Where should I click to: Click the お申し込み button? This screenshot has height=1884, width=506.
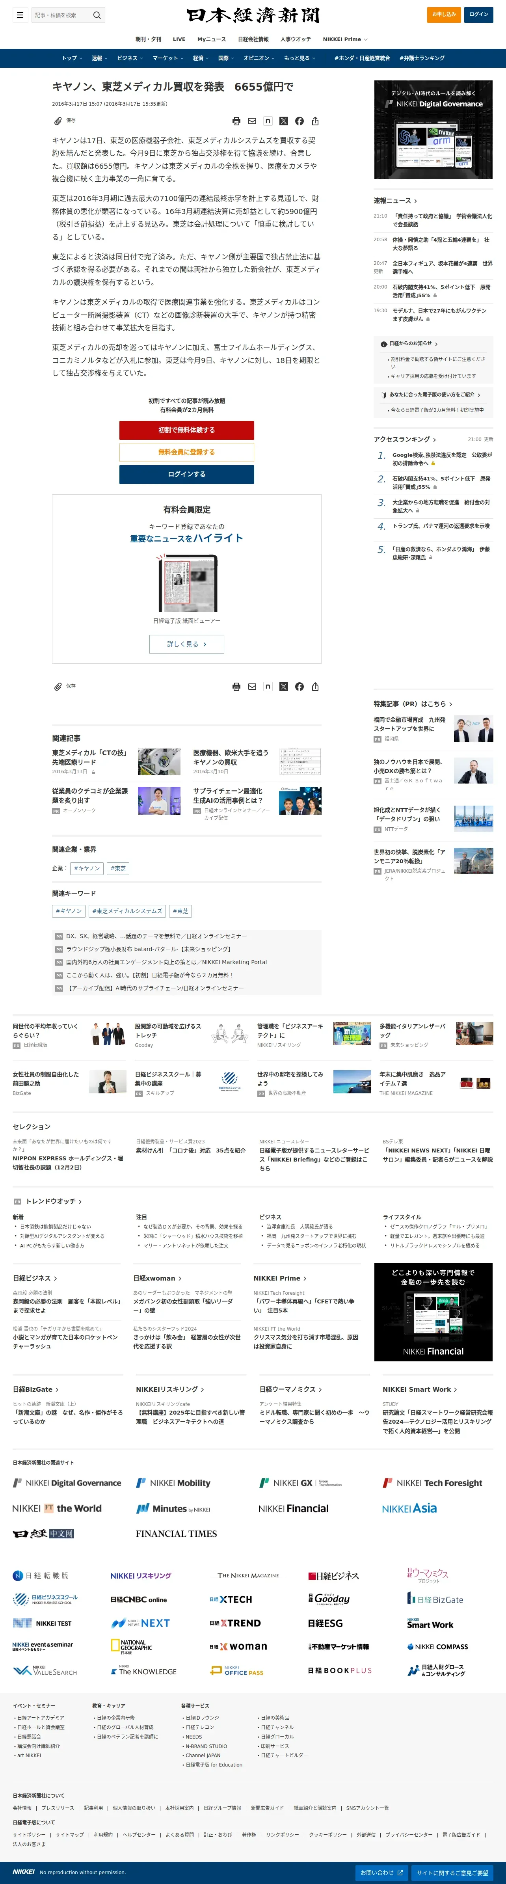pyautogui.click(x=444, y=15)
